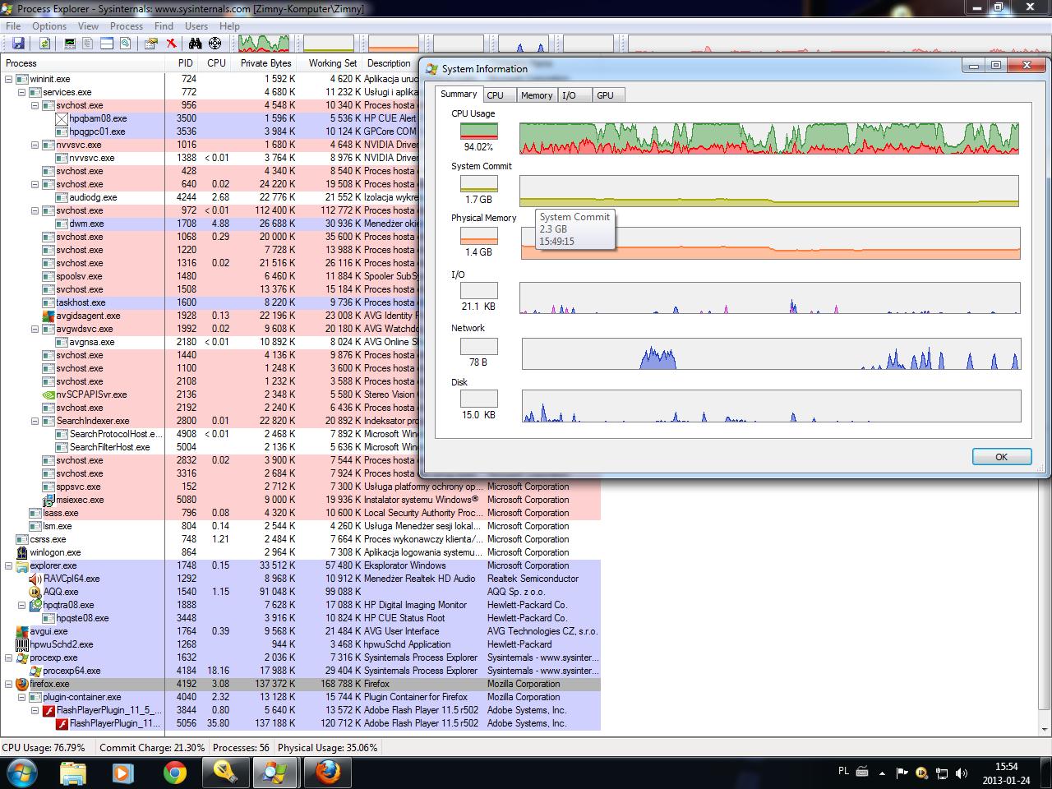1052x789 pixels.
Task: Toggle the lower pane toolbar icon
Action: (x=107, y=44)
